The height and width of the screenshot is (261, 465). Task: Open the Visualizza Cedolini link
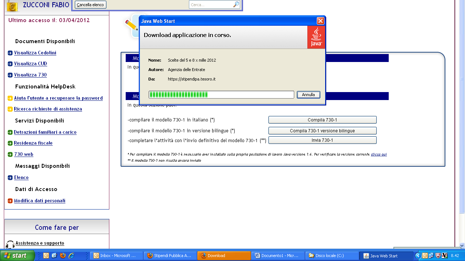[35, 53]
